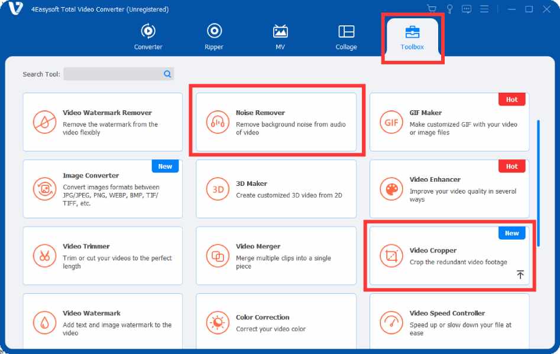Click the search magnifier icon
Viewport: 560px width, 354px height.
[x=167, y=74]
